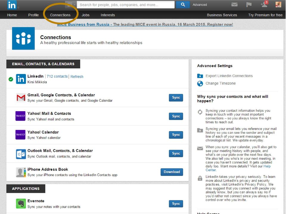This screenshot has height=214, width=286.
Task: Click the blue search magnifier button
Action: (x=183, y=5)
